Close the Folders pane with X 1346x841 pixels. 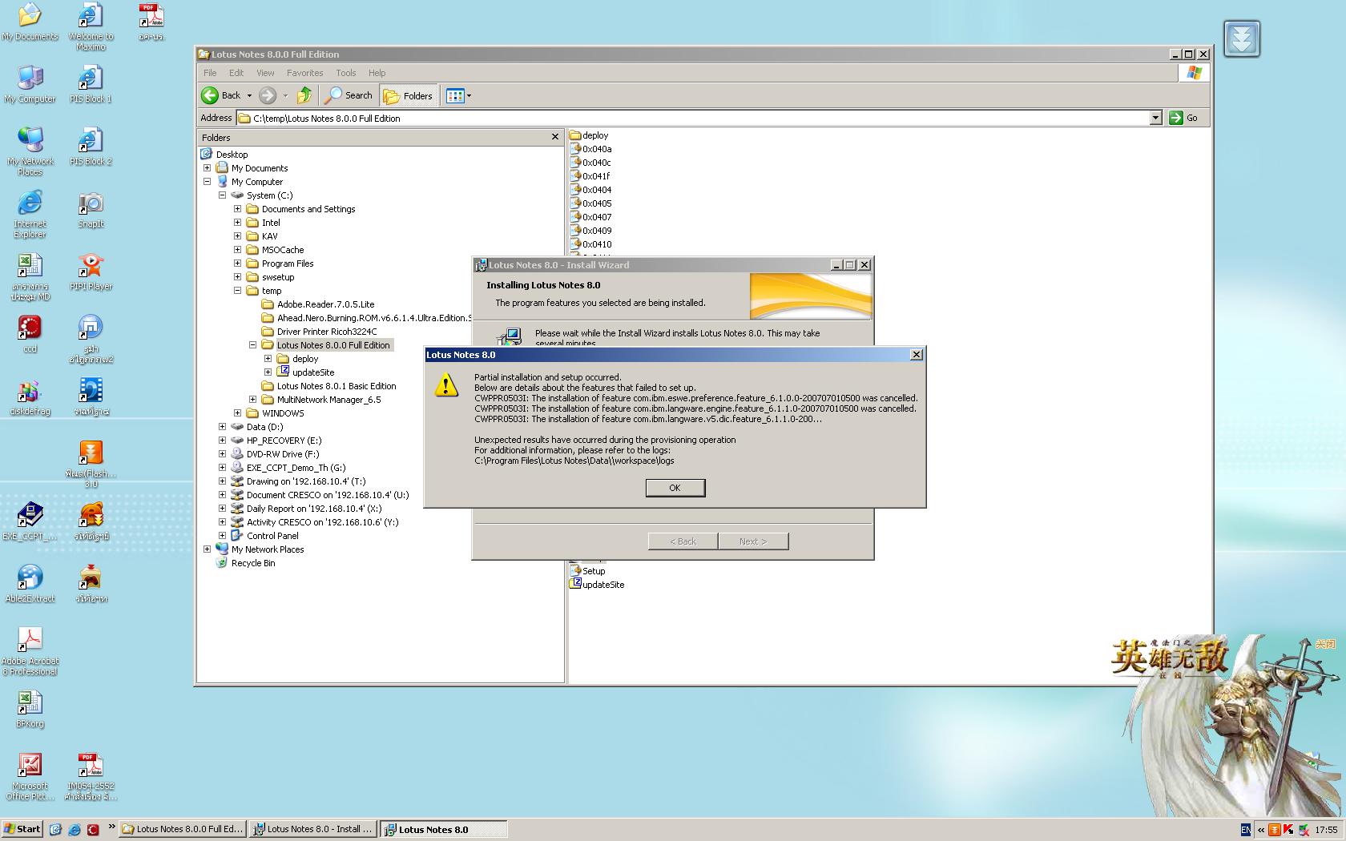pyautogui.click(x=555, y=137)
